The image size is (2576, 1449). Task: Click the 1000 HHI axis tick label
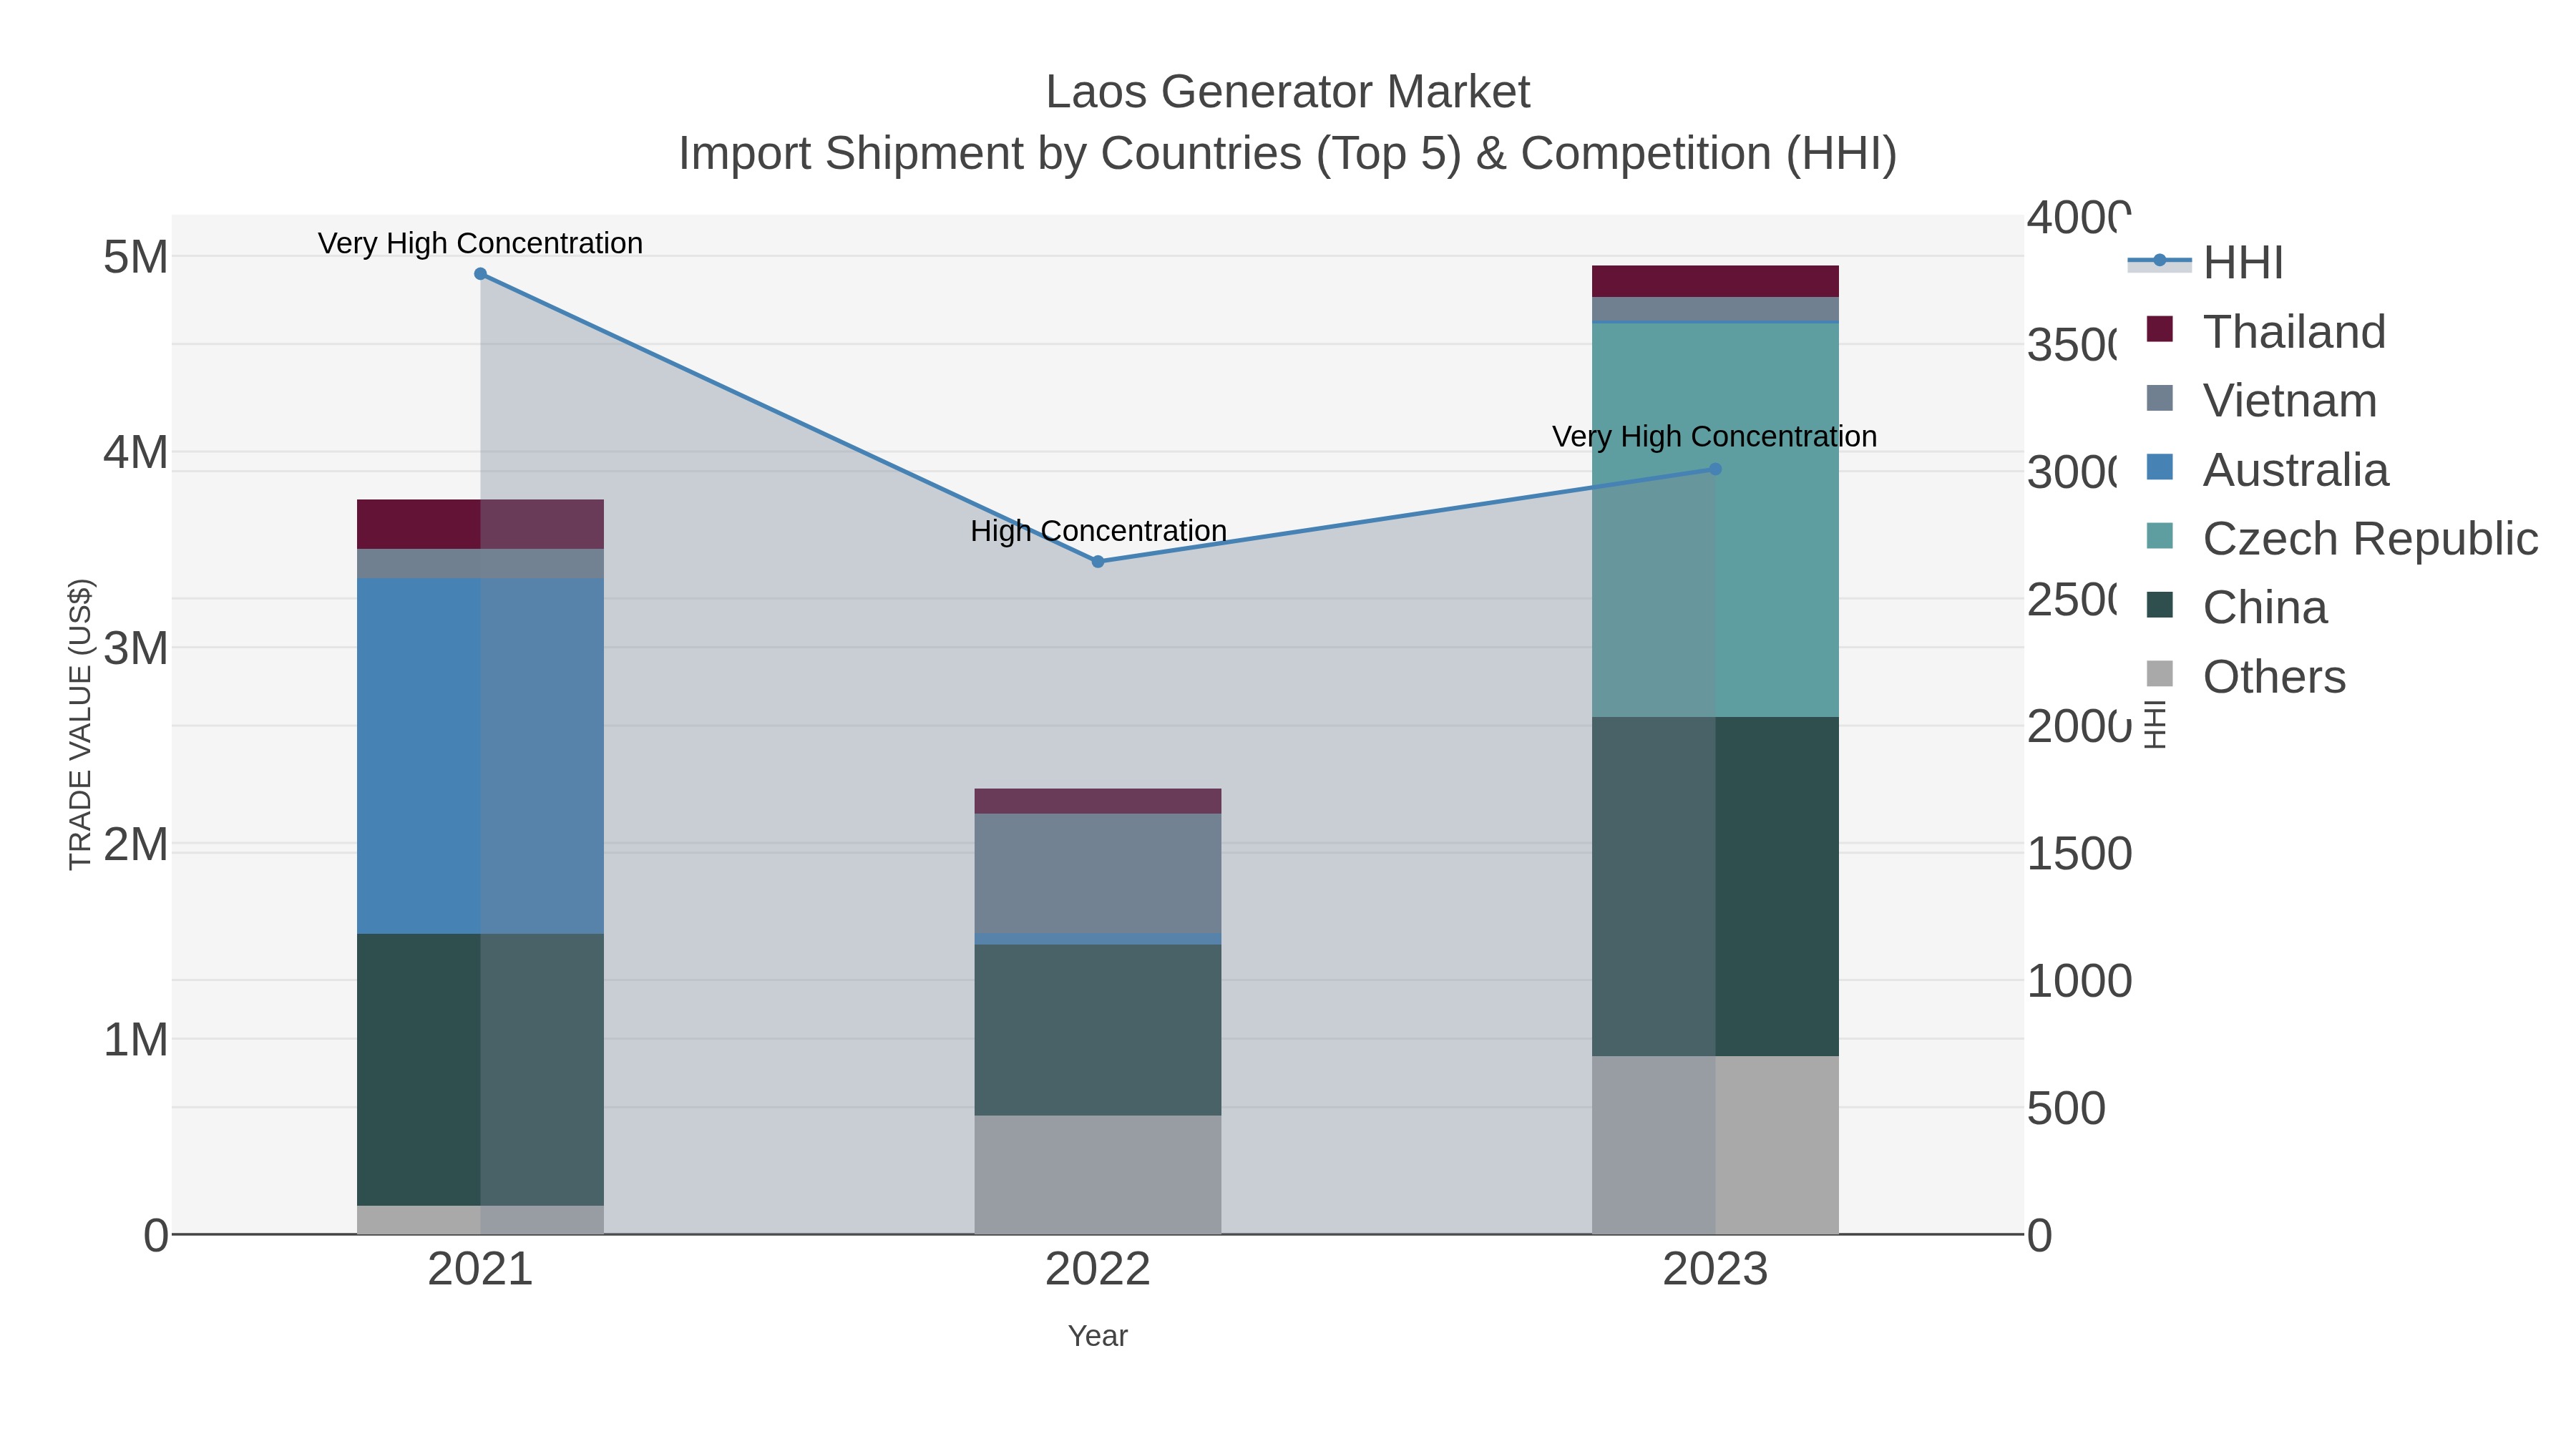pyautogui.click(x=2079, y=981)
